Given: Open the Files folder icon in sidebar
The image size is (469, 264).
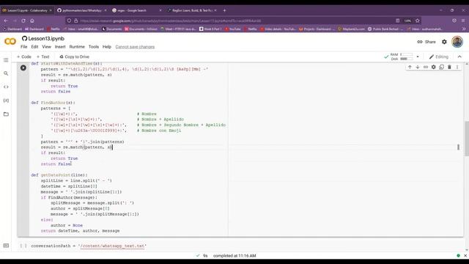Looking at the screenshot, I should [x=6, y=114].
